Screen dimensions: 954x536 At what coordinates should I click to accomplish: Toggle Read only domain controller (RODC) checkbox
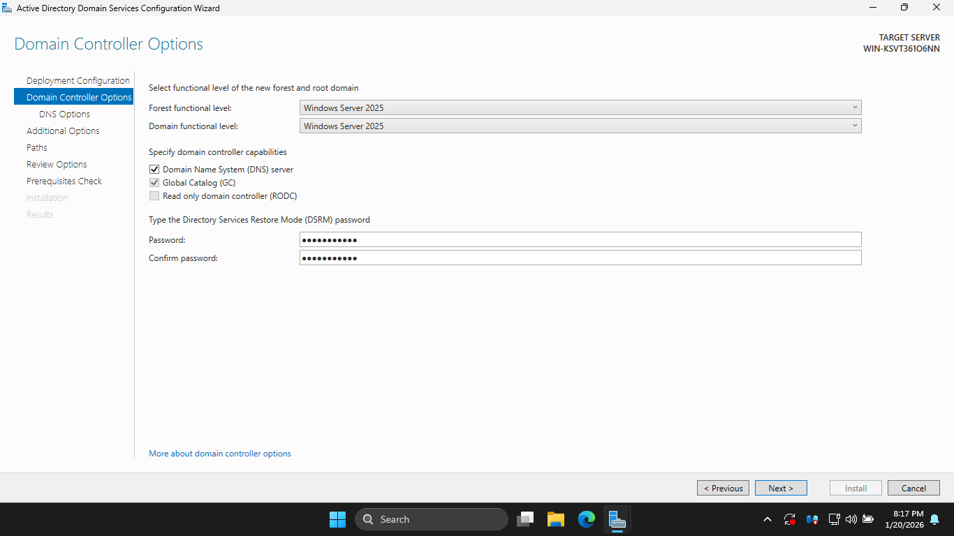(154, 196)
